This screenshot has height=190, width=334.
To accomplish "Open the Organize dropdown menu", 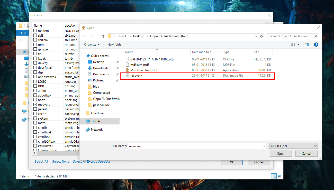I will [x=92, y=45].
